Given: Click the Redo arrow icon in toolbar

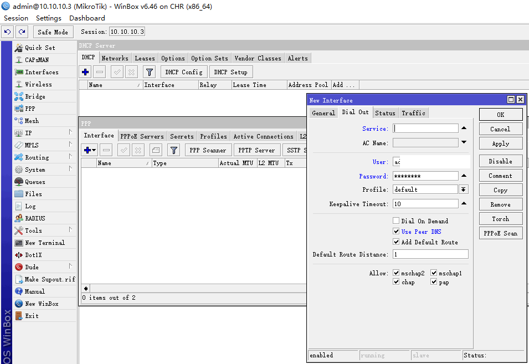Looking at the screenshot, I should coord(22,32).
